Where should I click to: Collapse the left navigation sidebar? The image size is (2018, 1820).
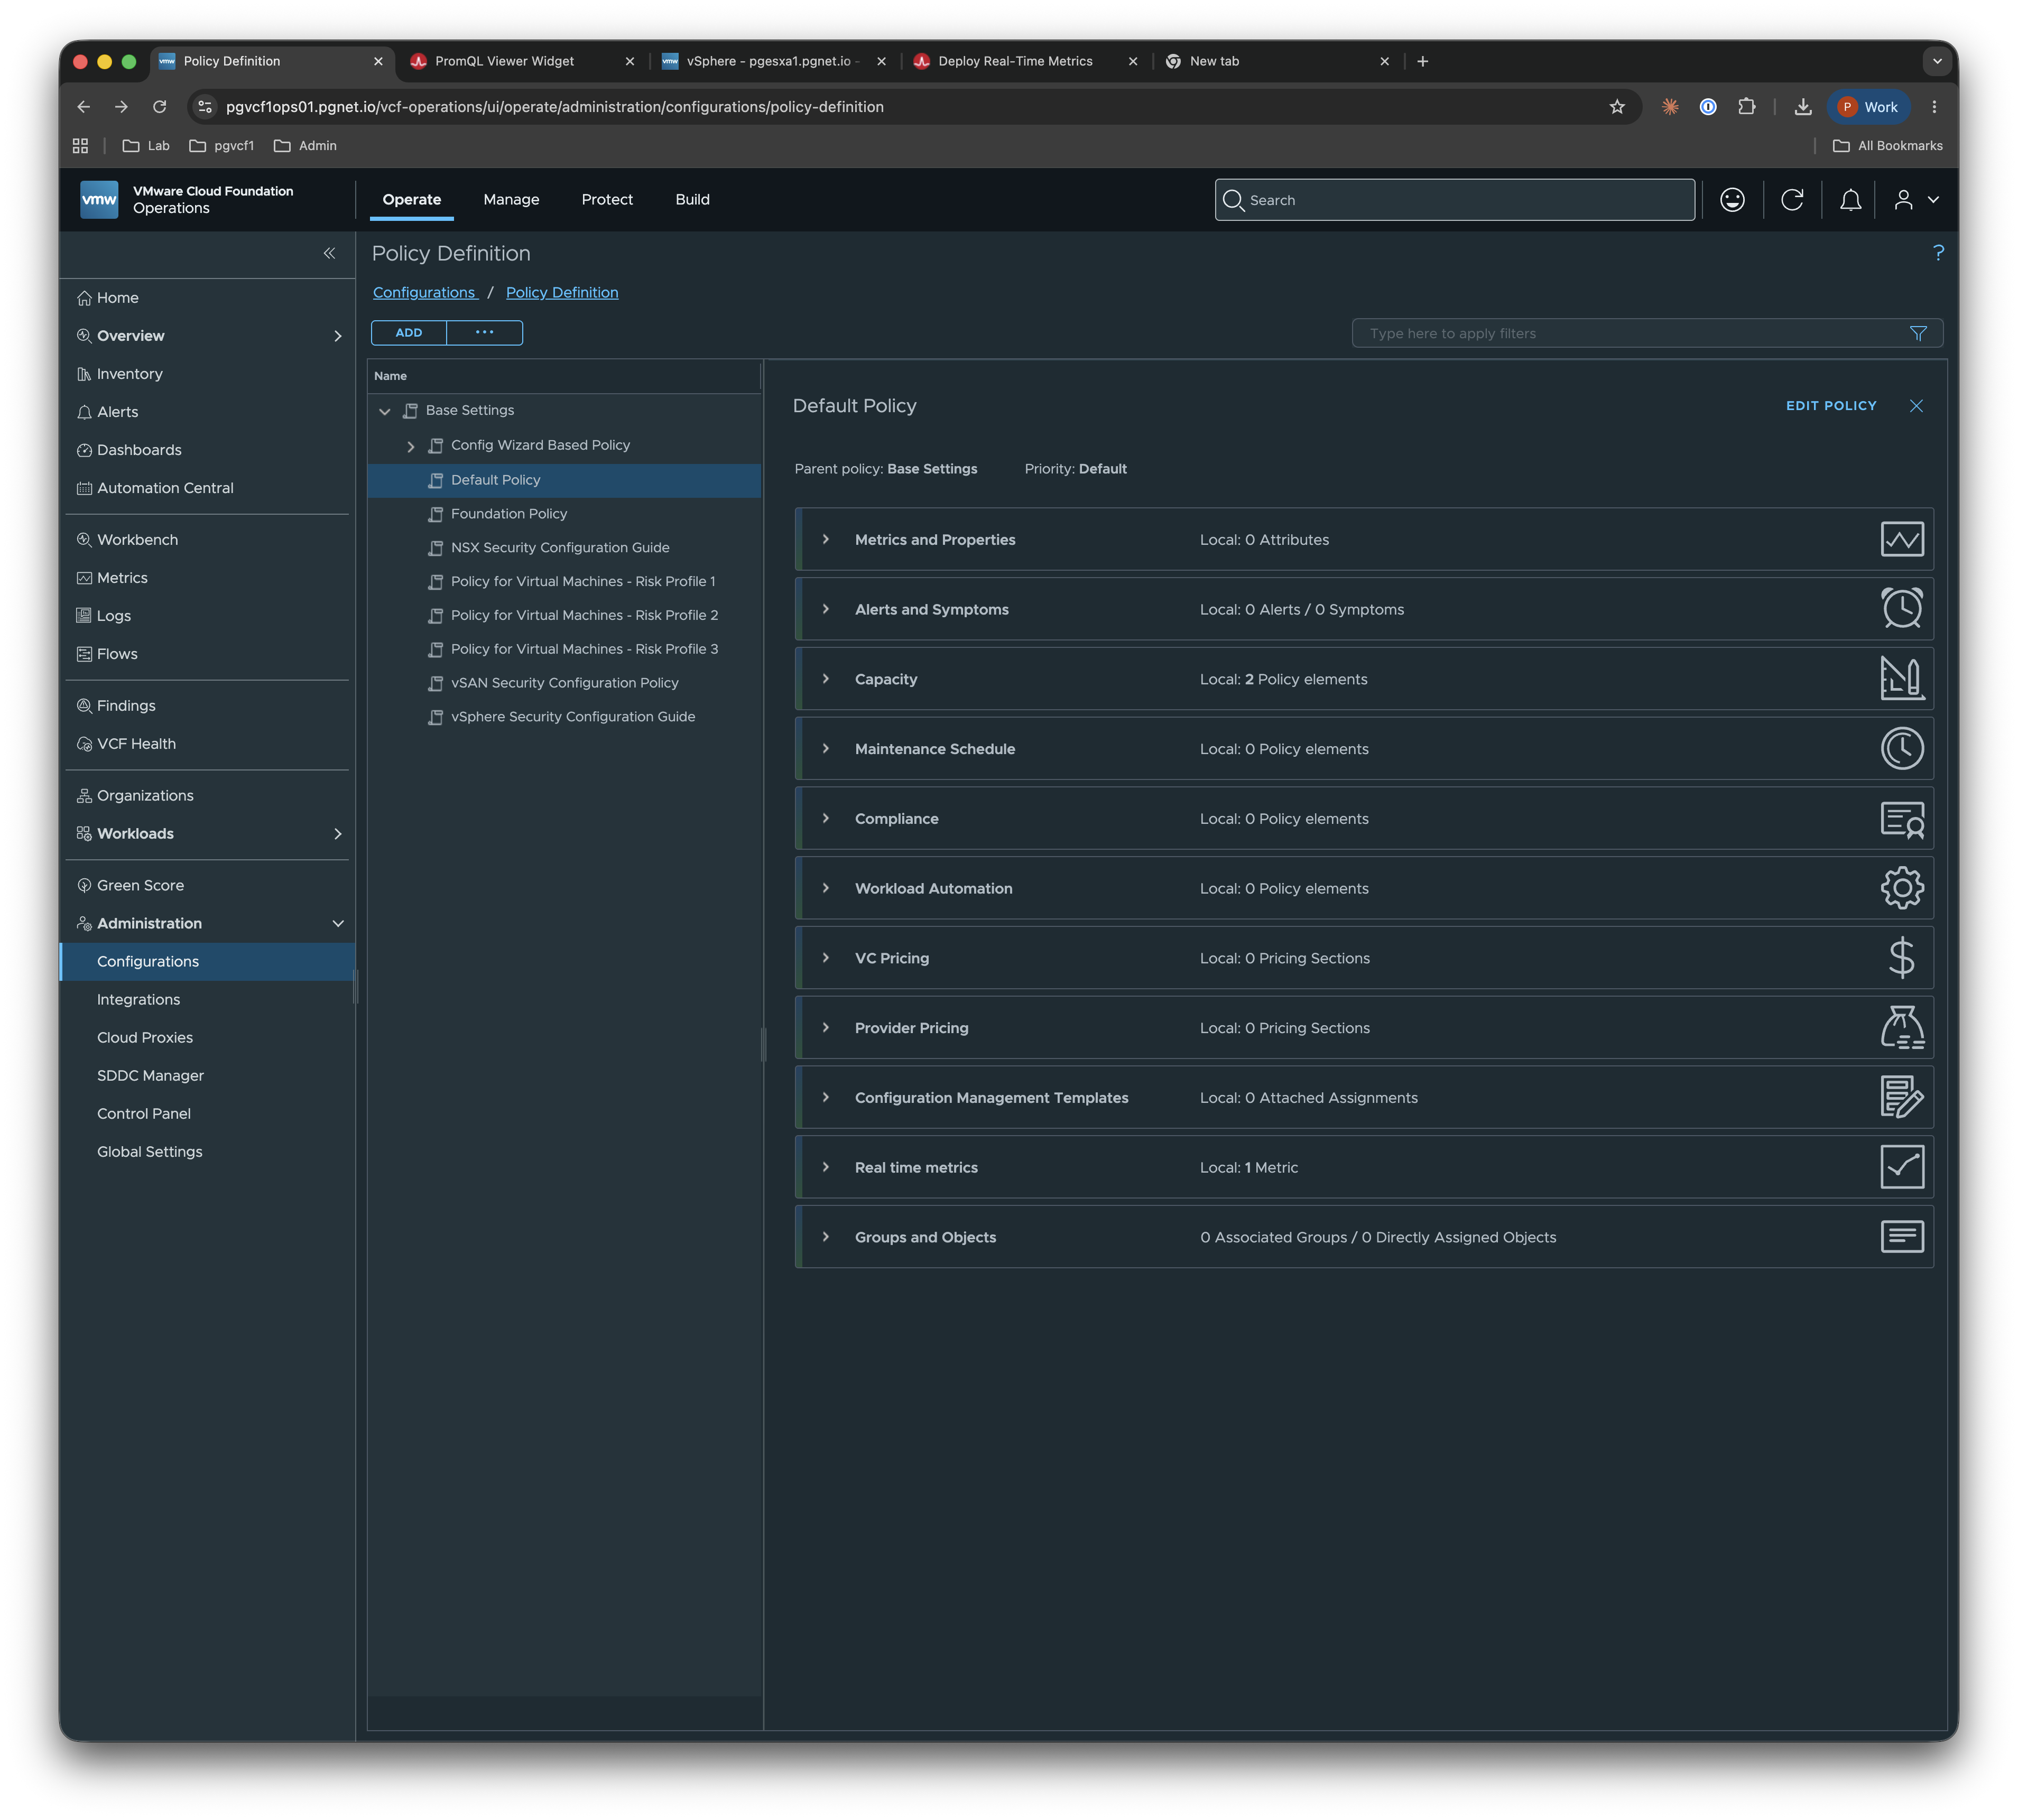click(329, 253)
